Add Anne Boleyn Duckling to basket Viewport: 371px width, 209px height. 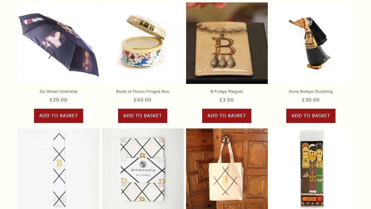(x=311, y=116)
